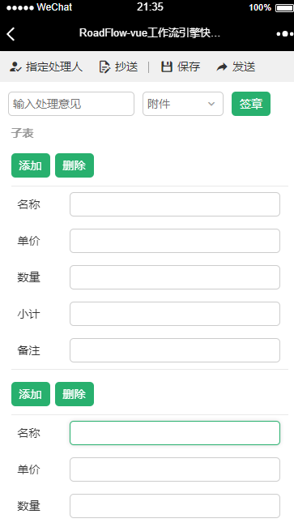
Task: Click the second 添加 button
Action: click(x=31, y=394)
